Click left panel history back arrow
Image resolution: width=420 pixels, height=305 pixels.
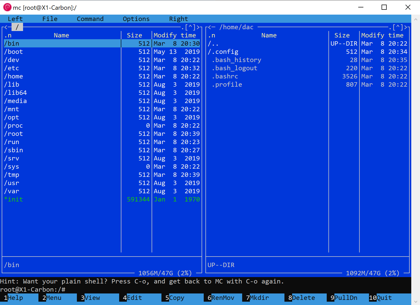[x=6, y=27]
